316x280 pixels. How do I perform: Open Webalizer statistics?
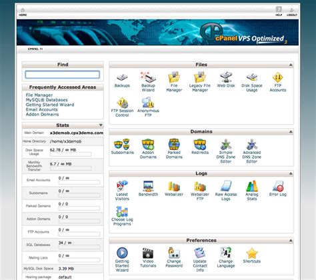[x=174, y=189]
